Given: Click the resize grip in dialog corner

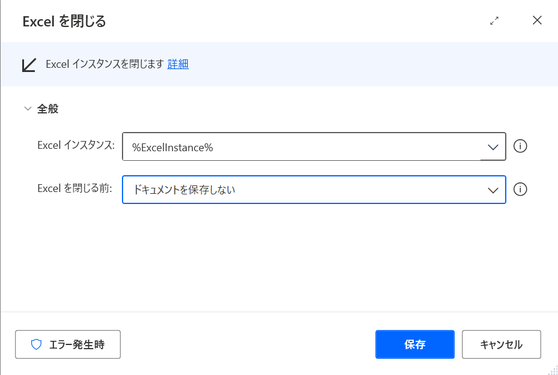Looking at the screenshot, I should pyautogui.click(x=553, y=370).
